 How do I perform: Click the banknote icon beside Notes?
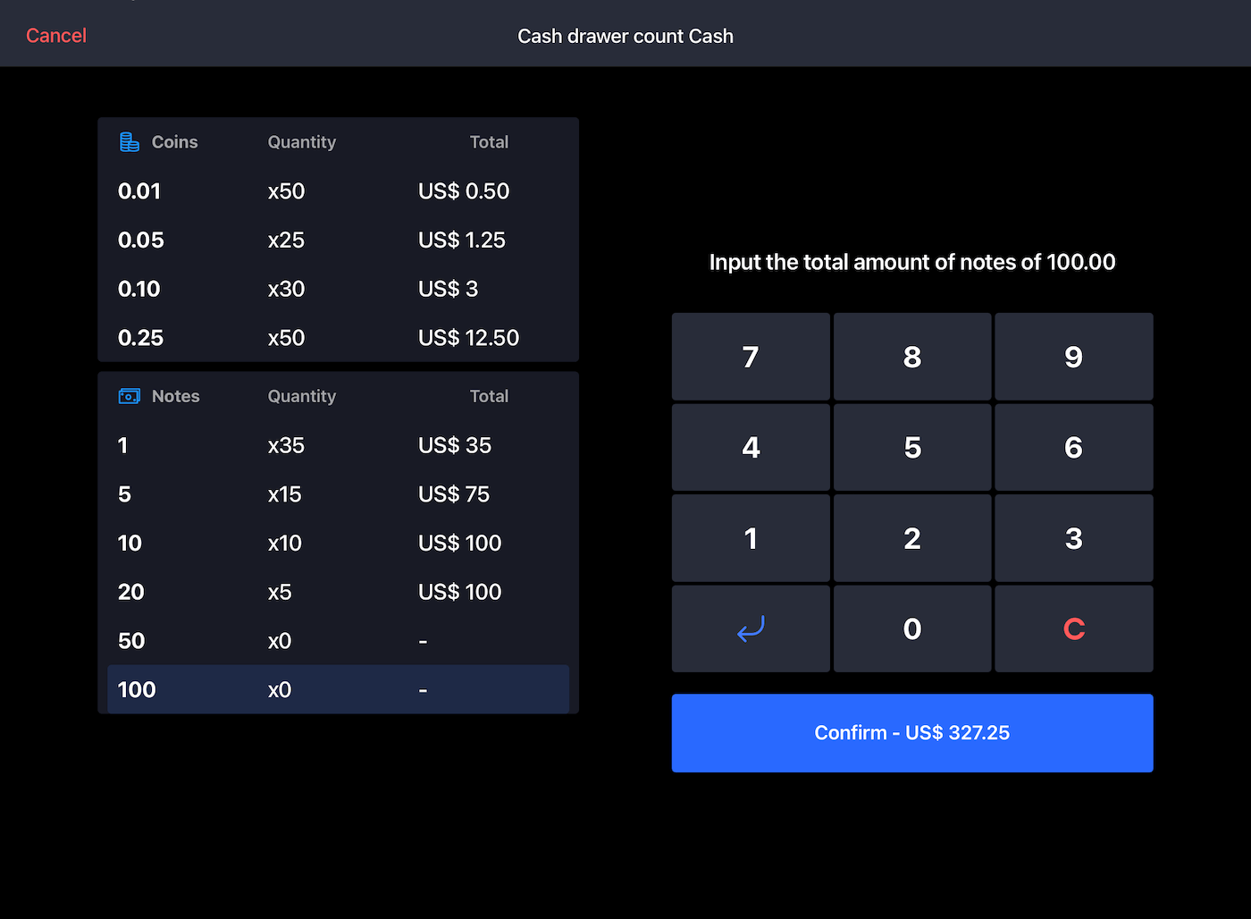coord(130,396)
